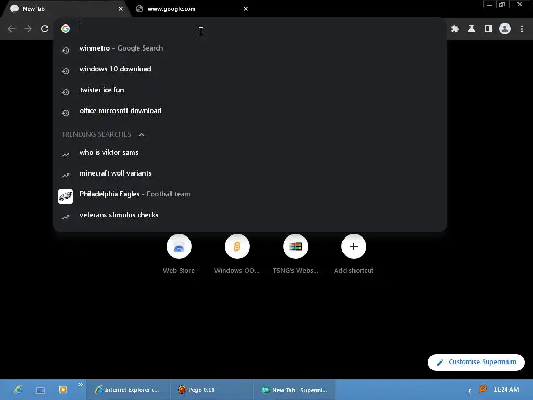The height and width of the screenshot is (400, 533).
Task: Click trending icon beside veterans stimulus checks
Action: tap(66, 217)
